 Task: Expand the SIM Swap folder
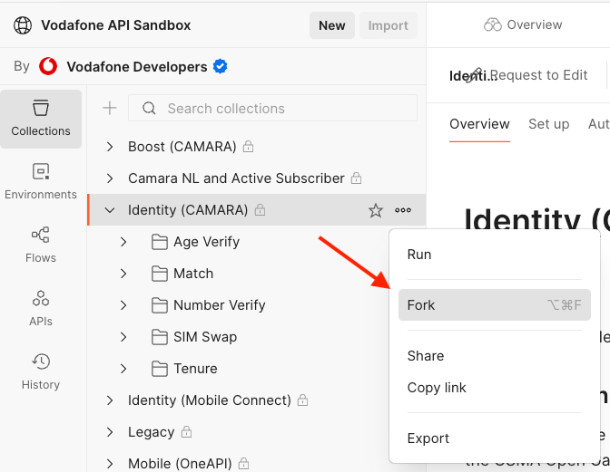coord(124,337)
